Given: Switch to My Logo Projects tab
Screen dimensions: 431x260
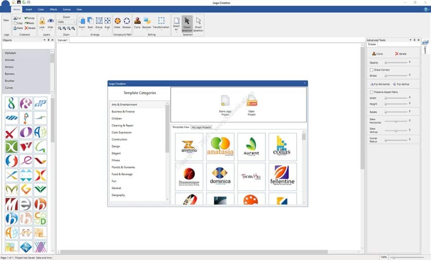Looking at the screenshot, I should pyautogui.click(x=202, y=127).
